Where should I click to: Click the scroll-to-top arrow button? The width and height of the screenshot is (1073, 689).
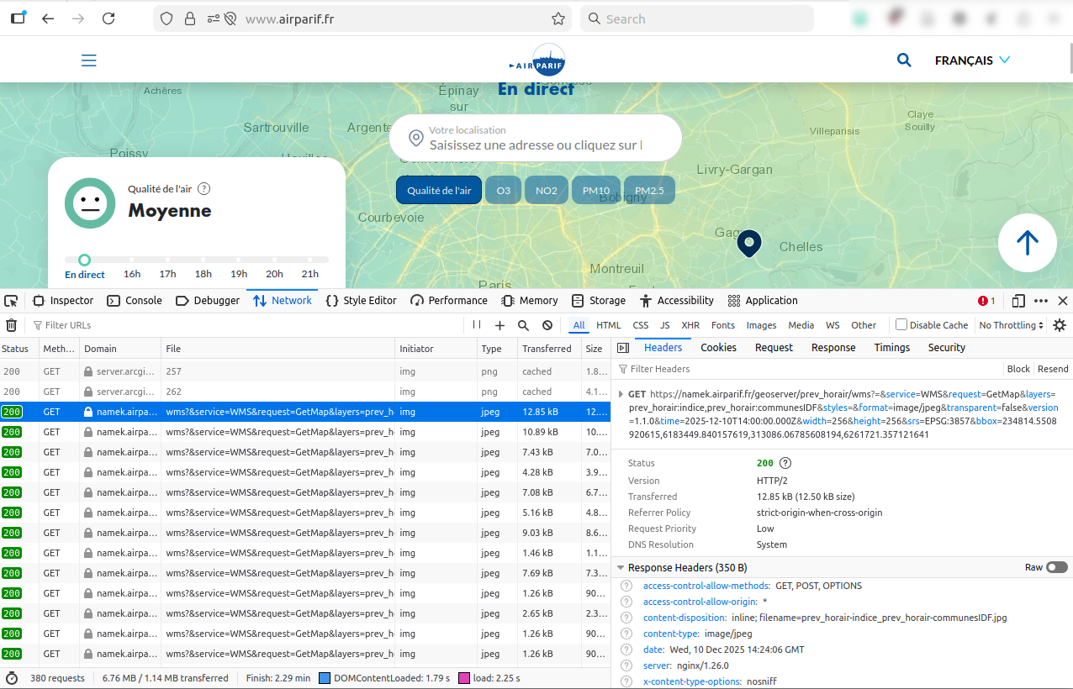tap(1027, 243)
